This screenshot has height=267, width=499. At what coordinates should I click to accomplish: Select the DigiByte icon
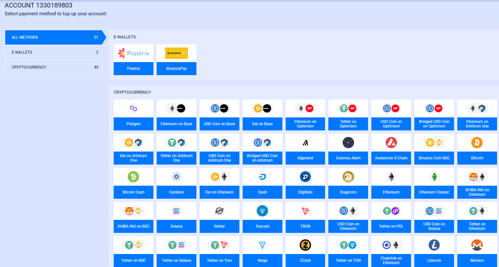click(x=306, y=177)
